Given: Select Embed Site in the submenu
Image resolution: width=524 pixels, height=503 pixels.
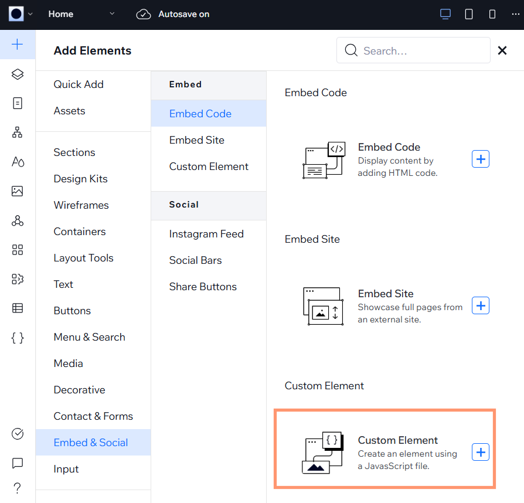Looking at the screenshot, I should [197, 140].
